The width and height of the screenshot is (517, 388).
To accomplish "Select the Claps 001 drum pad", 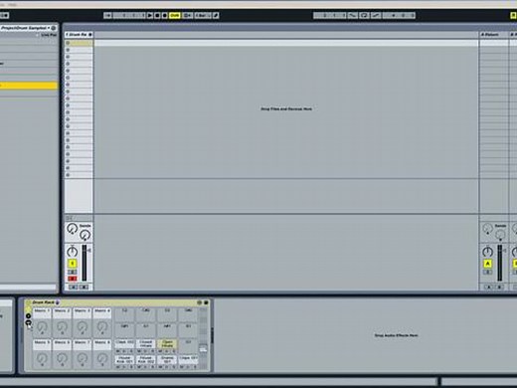I will 188,360.
